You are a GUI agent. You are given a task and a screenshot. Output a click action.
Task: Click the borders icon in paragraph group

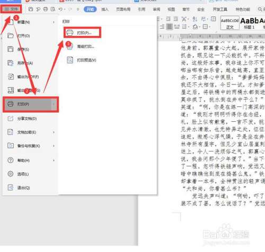[x=205, y=27]
